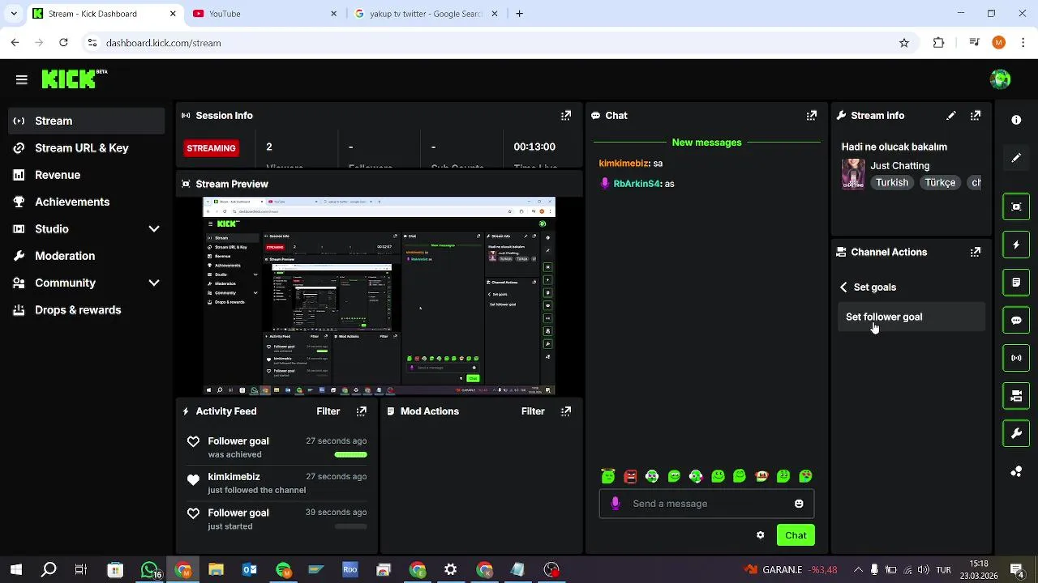Pop out the Activity Feed panel
The width and height of the screenshot is (1038, 583).
coord(362,411)
